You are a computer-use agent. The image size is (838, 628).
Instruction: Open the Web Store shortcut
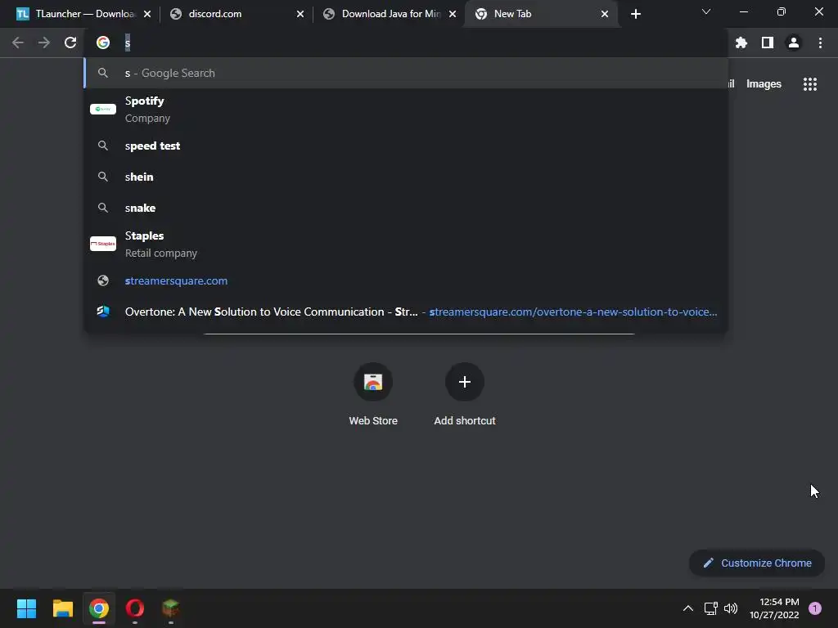tap(373, 395)
